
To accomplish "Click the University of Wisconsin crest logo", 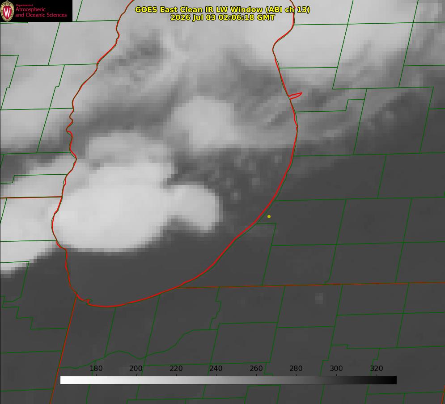I will pos(7,11).
